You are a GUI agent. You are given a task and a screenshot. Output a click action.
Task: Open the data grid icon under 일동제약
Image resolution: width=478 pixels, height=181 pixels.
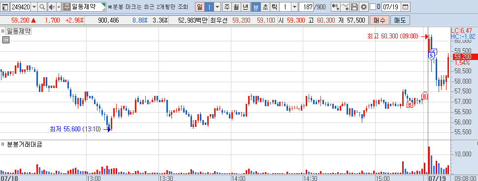click(x=6, y=40)
